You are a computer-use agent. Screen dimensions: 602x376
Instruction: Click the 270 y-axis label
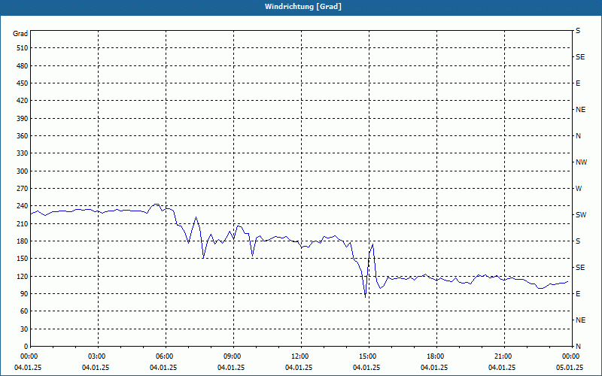click(x=23, y=189)
